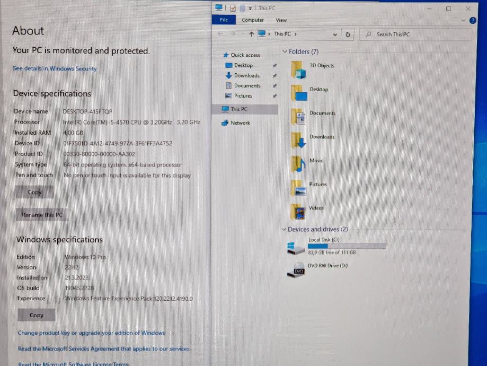Open Change product key or upgrade edition link
Screen dimensions: 487x366
[91, 333]
